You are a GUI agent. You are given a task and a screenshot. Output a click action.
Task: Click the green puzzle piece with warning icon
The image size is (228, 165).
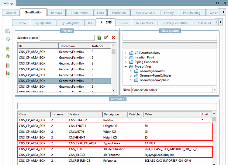pos(8,48)
